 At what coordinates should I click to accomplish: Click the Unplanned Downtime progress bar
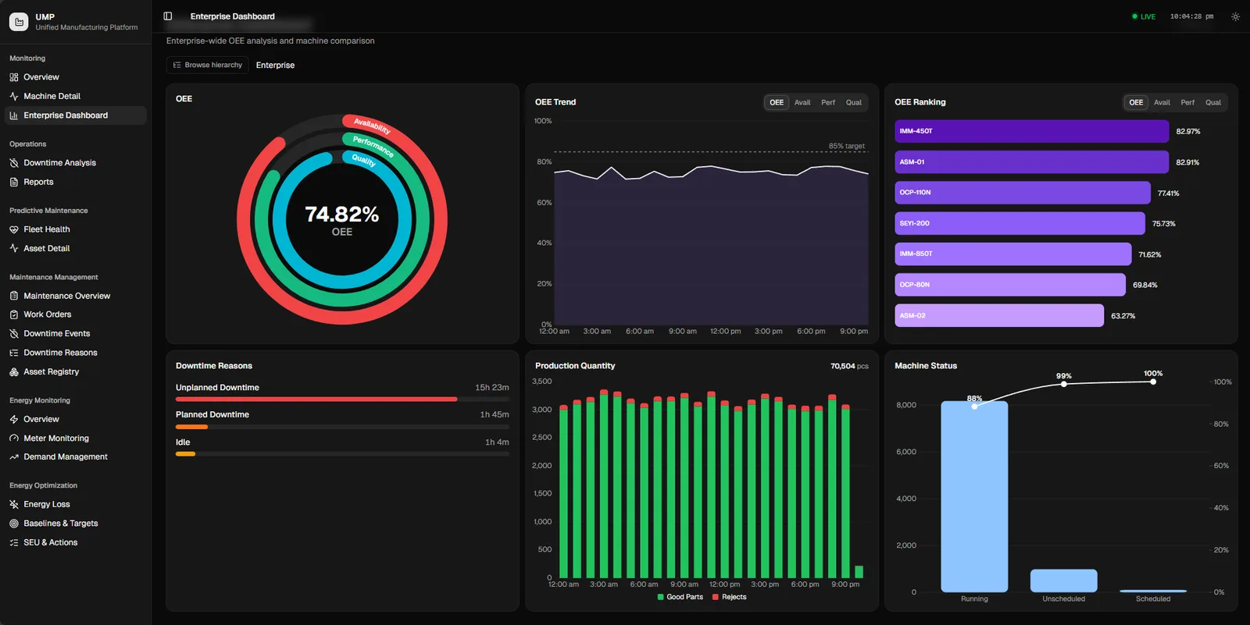(x=342, y=399)
